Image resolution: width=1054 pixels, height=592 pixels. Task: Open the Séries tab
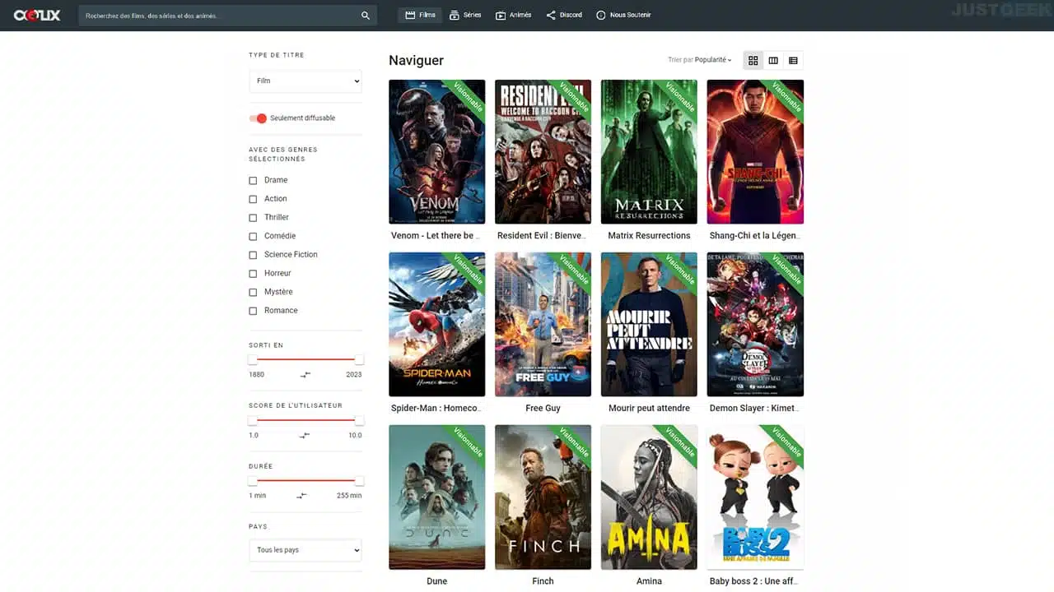[x=465, y=15]
